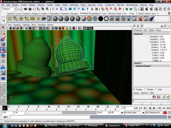Image resolution: width=171 pixels, height=128 pixels.
Task: Toggle the lock selection padlock icon
Action: [92, 9]
